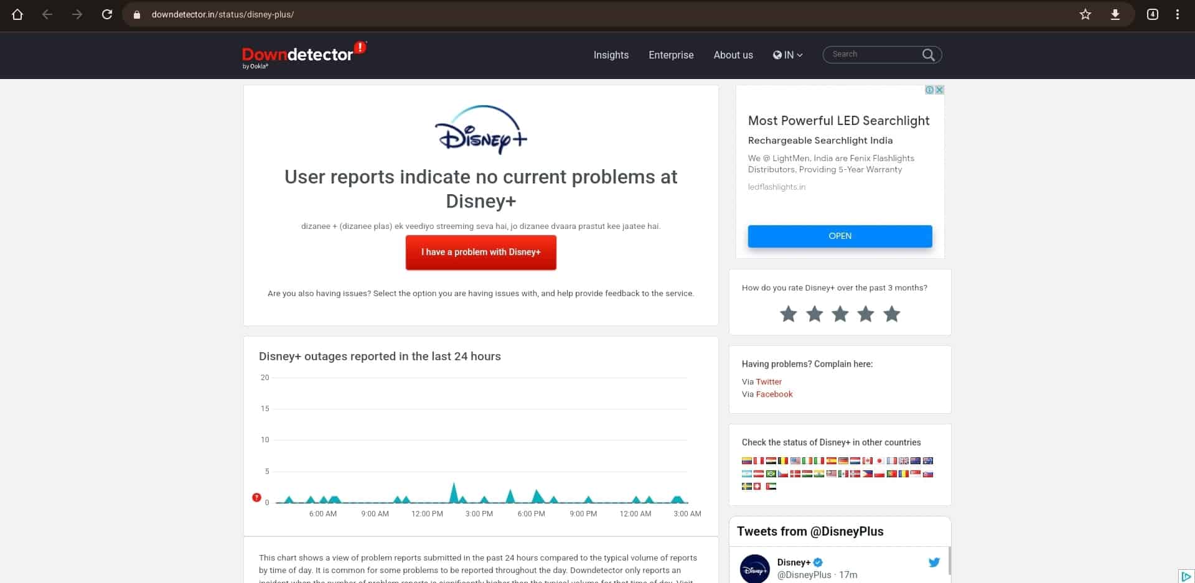Open the About us menu item

pos(733,55)
